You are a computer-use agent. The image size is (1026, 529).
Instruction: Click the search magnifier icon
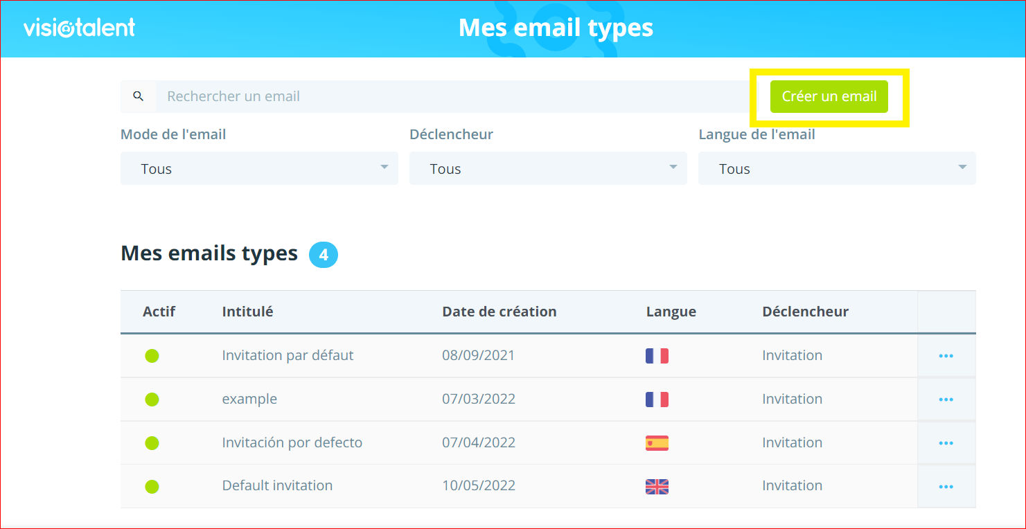click(139, 96)
